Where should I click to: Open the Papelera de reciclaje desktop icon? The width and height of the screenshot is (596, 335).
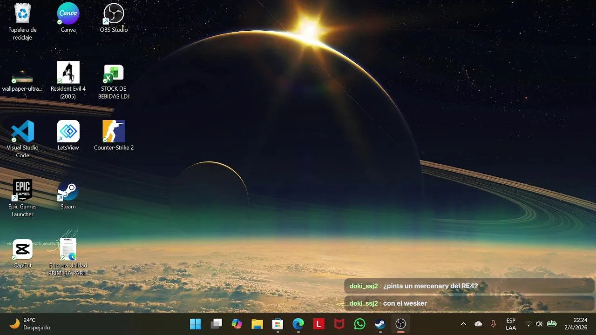(22, 21)
